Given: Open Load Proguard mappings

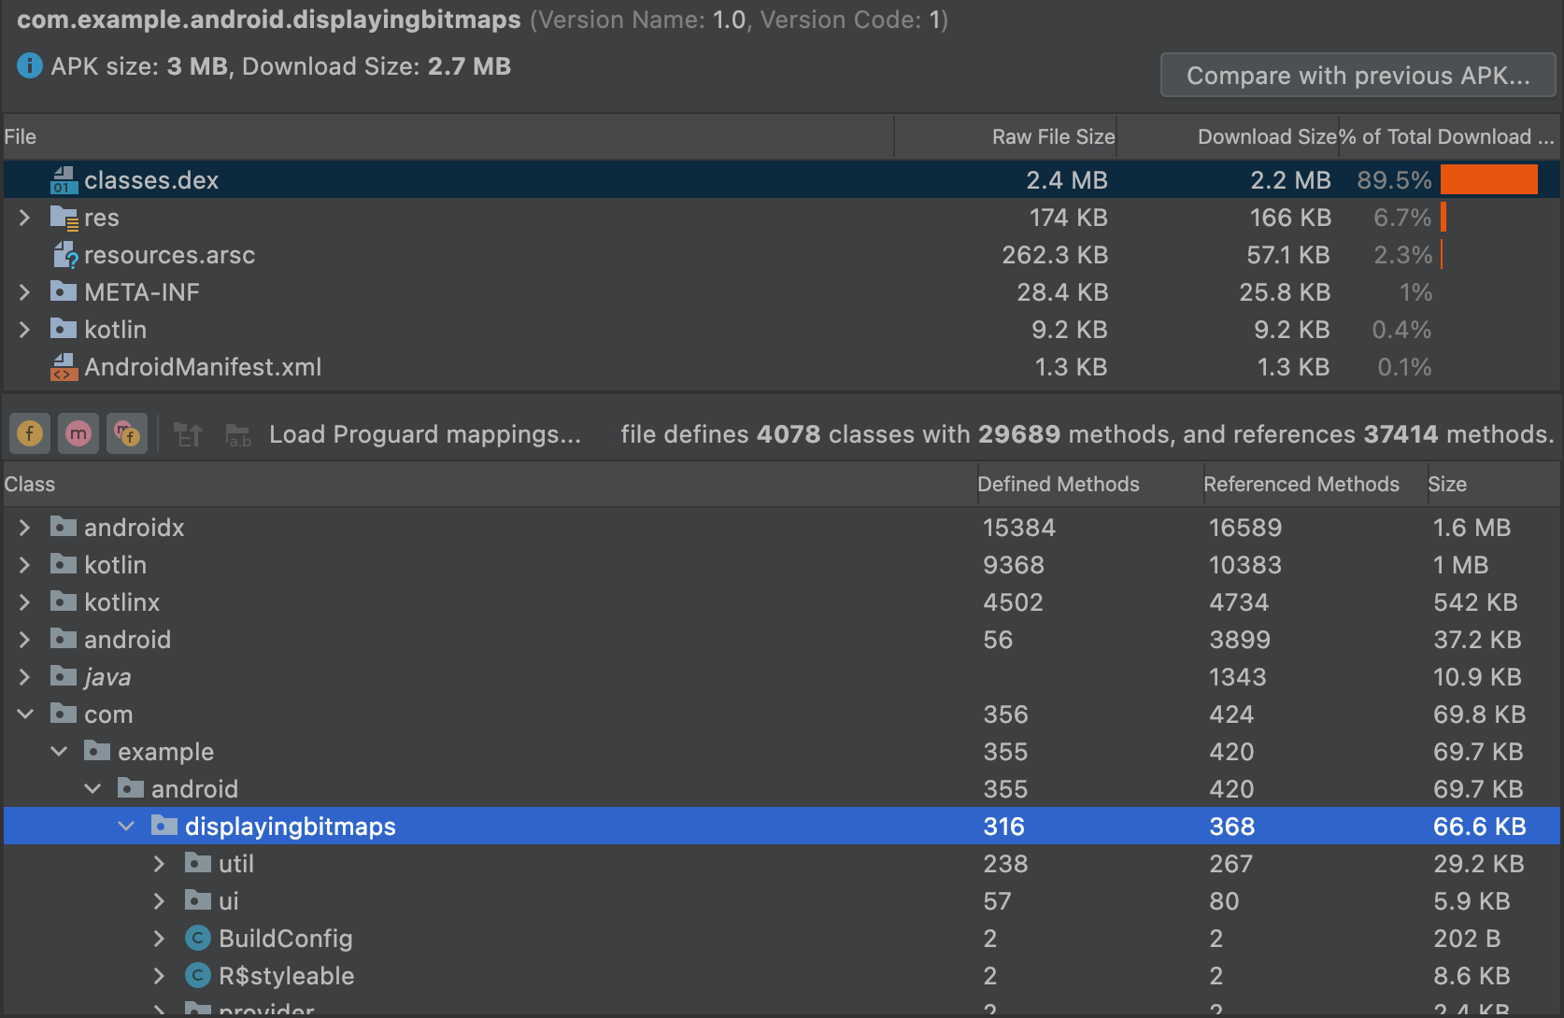Looking at the screenshot, I should click(x=424, y=433).
